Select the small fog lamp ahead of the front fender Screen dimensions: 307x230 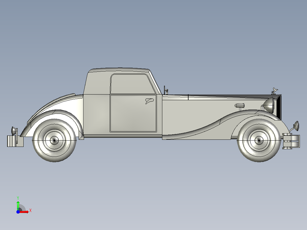(296, 126)
